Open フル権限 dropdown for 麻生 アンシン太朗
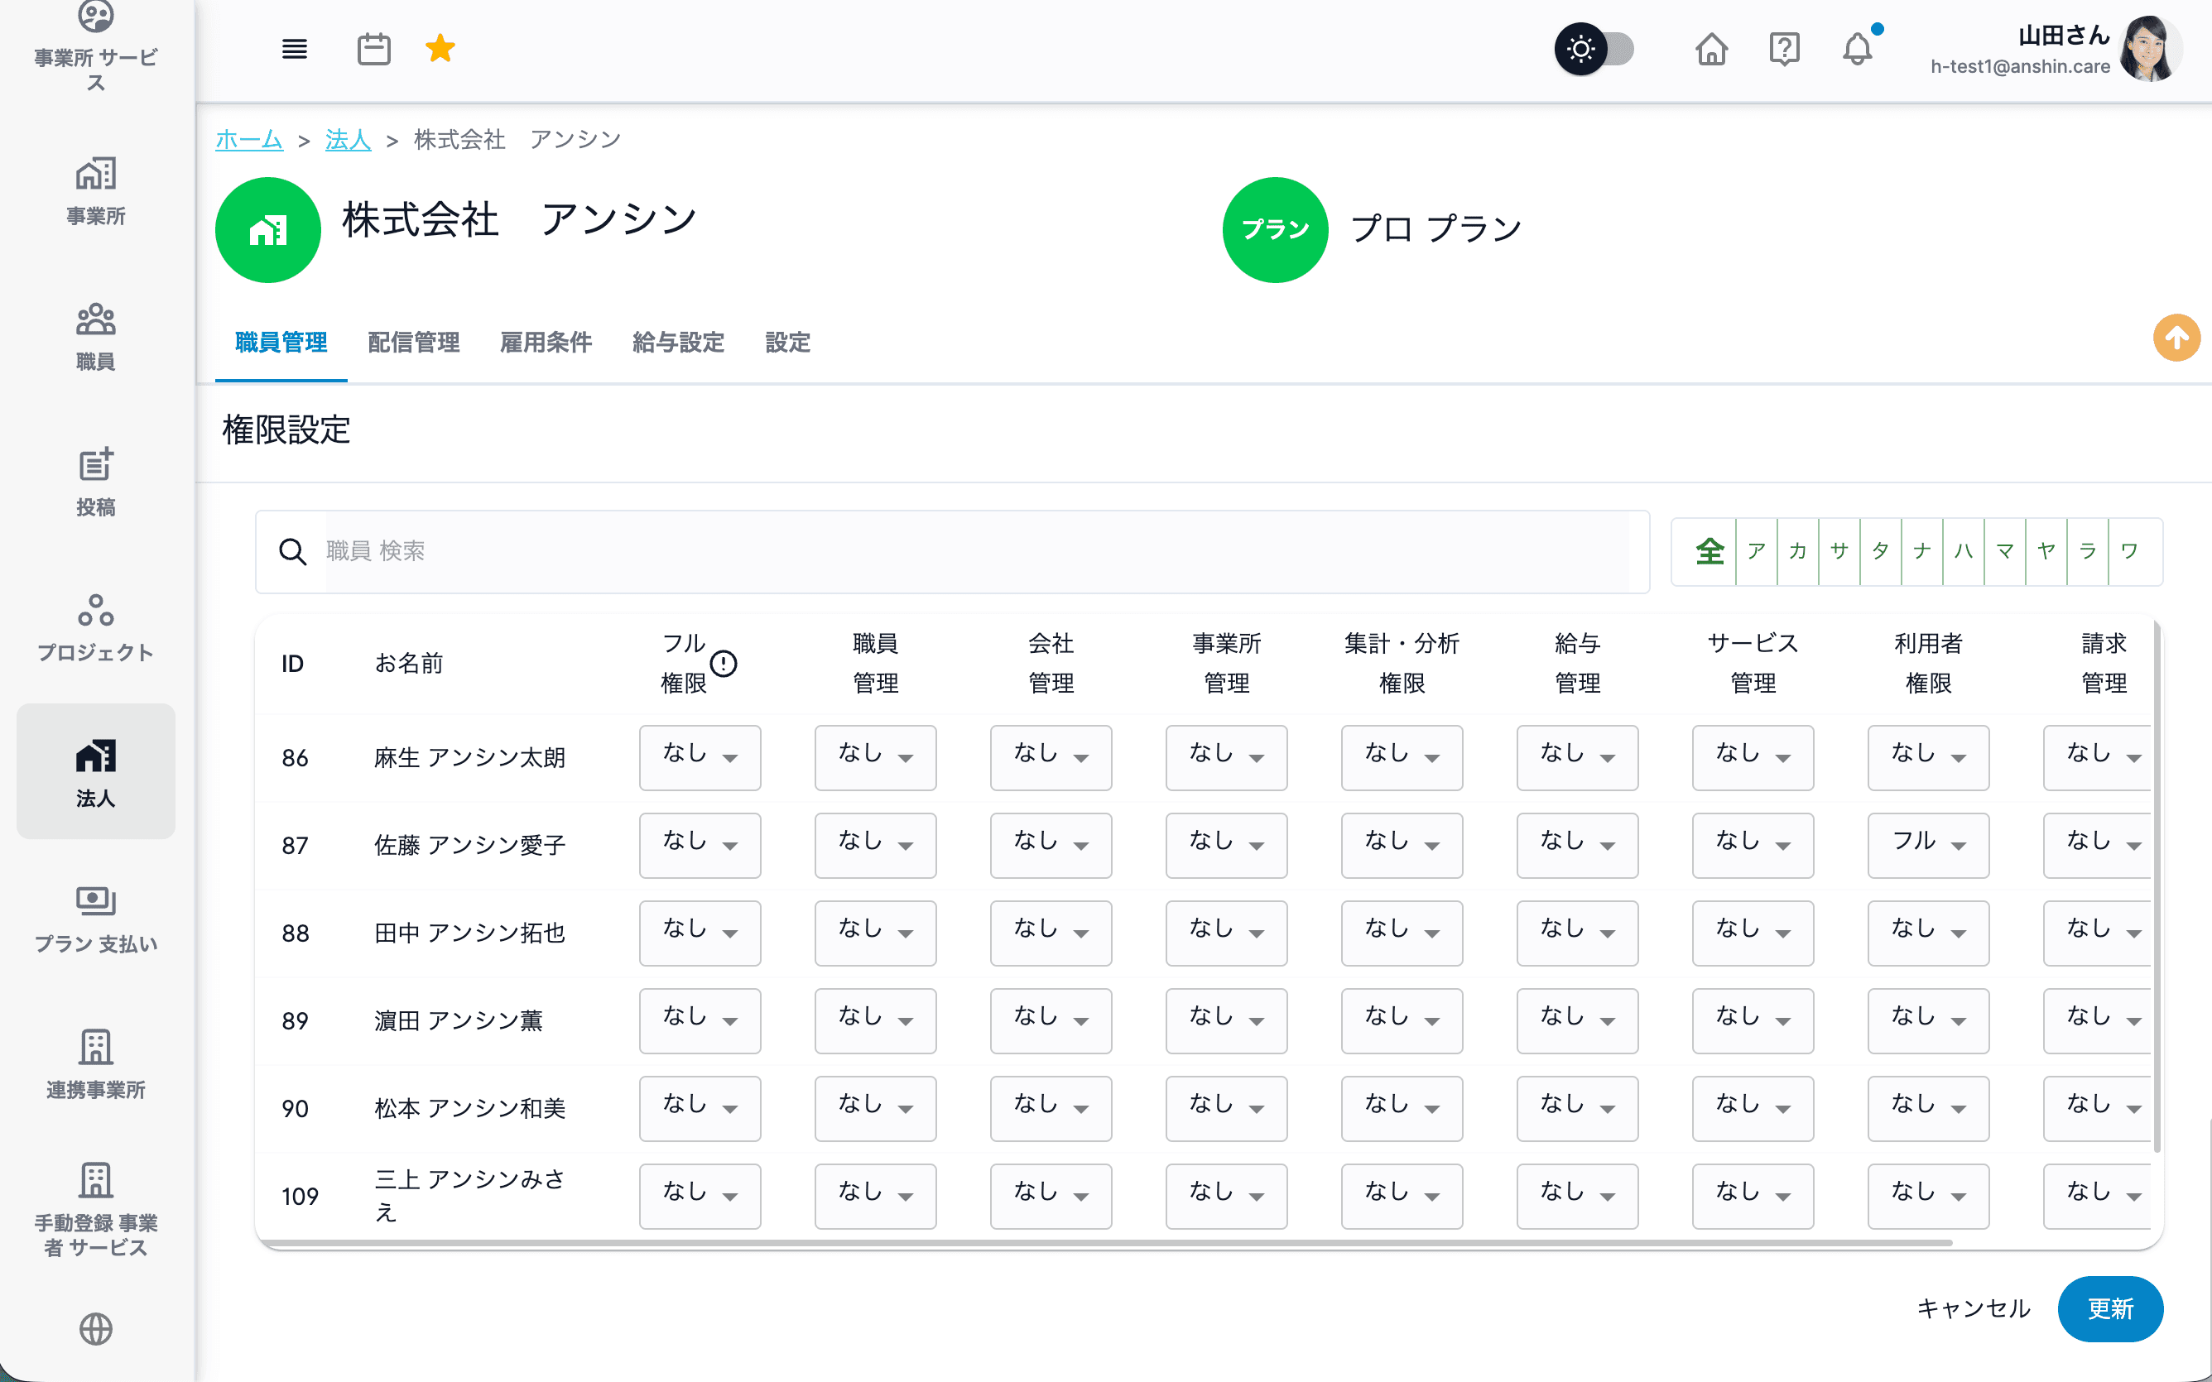The width and height of the screenshot is (2212, 1382). click(x=700, y=758)
